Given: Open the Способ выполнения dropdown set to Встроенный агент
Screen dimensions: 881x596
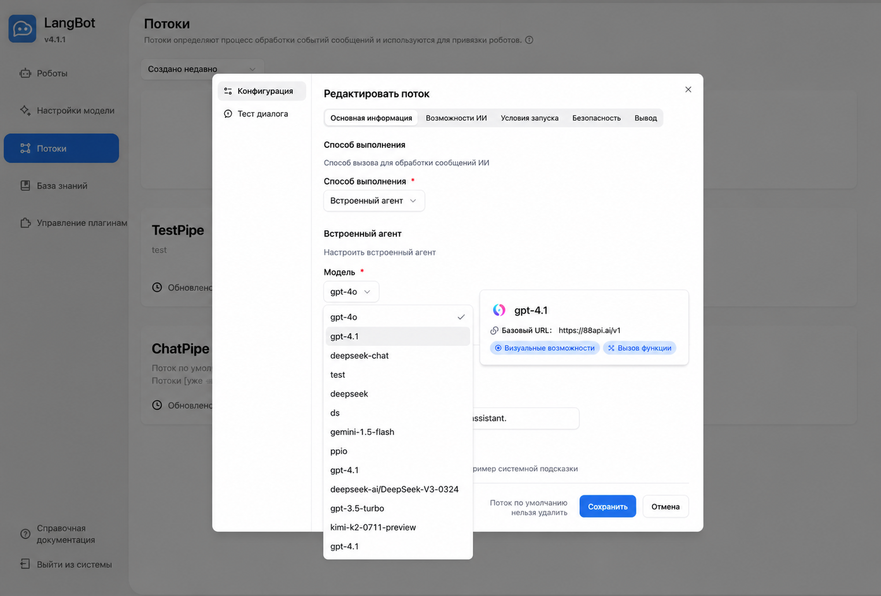Looking at the screenshot, I should [x=374, y=201].
